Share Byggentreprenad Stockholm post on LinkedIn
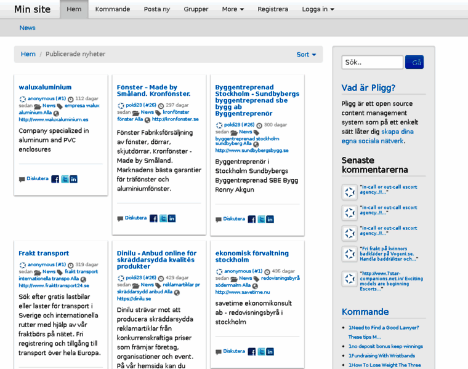Viewport: 468px width, 369px height. pos(270,220)
